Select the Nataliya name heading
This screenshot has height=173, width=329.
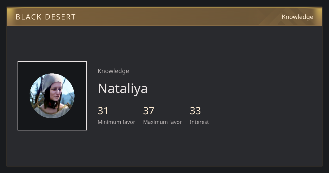click(123, 88)
